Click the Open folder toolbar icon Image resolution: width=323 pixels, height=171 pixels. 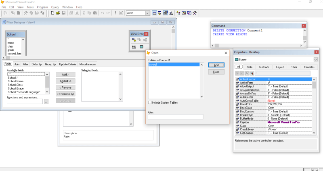(58, 13)
